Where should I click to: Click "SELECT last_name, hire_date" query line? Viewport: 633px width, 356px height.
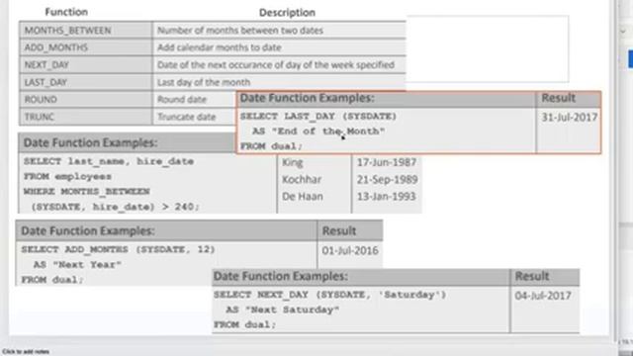(x=109, y=161)
